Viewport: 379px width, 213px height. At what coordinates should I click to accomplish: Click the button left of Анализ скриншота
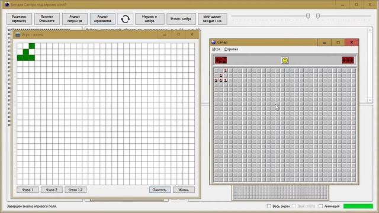coord(75,19)
